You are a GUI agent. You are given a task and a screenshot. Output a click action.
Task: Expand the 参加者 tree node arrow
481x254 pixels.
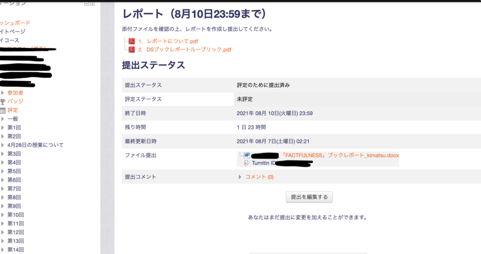(3, 93)
